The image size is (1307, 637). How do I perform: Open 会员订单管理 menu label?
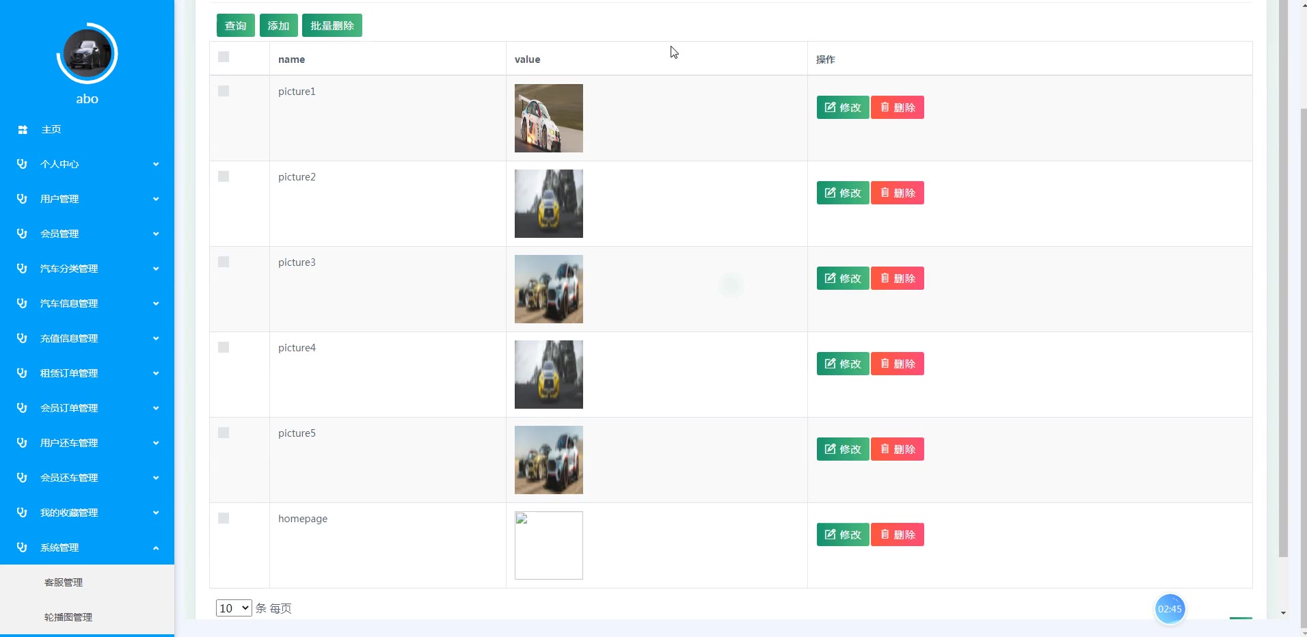coord(69,408)
